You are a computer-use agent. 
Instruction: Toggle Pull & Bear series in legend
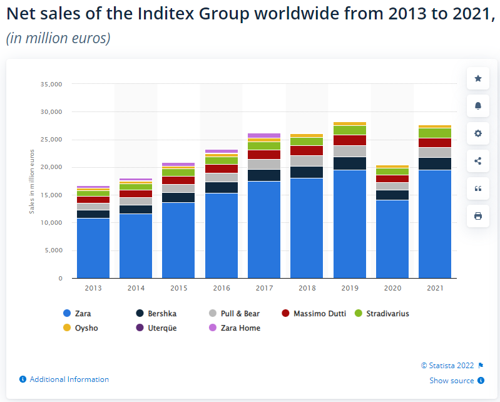click(x=235, y=314)
